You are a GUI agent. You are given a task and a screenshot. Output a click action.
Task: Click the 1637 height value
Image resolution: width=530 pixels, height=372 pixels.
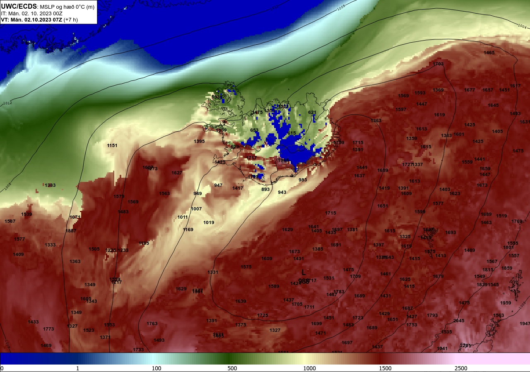359,176
